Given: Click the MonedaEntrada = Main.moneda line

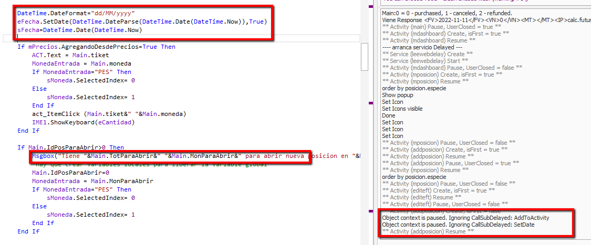Looking at the screenshot, I should coord(81,63).
